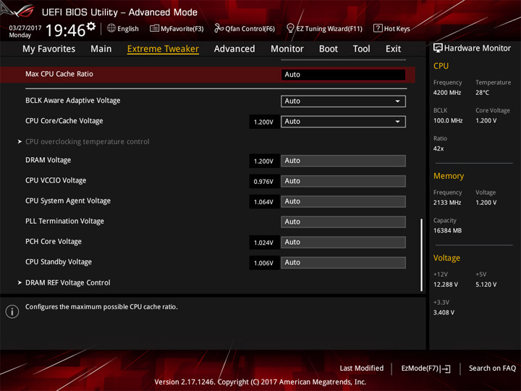Open the Boot tab
521x391 pixels.
click(x=329, y=49)
